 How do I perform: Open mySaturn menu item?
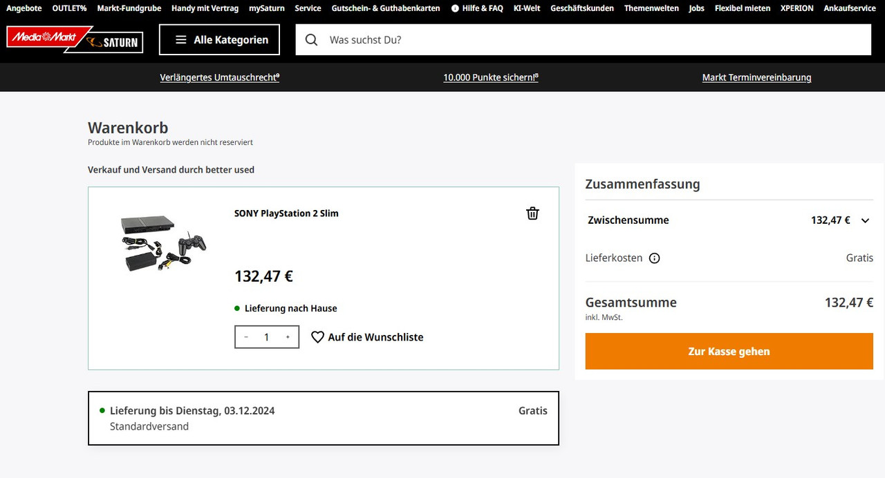tap(267, 8)
